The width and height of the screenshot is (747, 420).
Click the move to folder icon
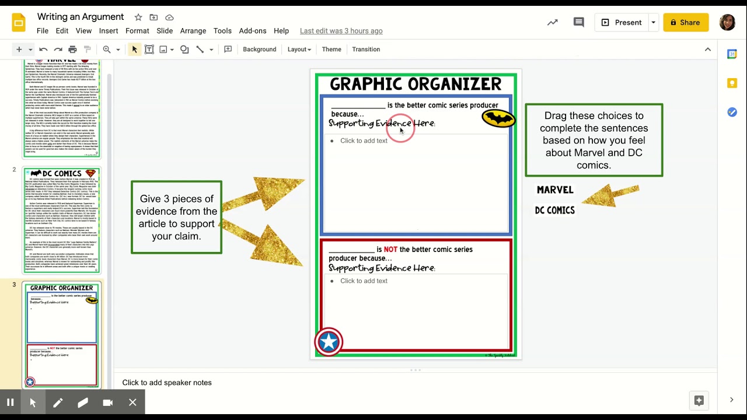pyautogui.click(x=153, y=17)
